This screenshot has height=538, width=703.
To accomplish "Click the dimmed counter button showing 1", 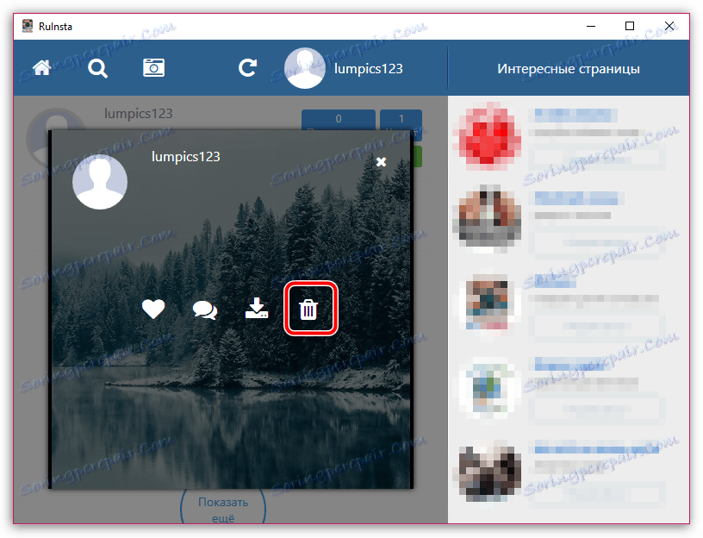I will click(x=401, y=119).
